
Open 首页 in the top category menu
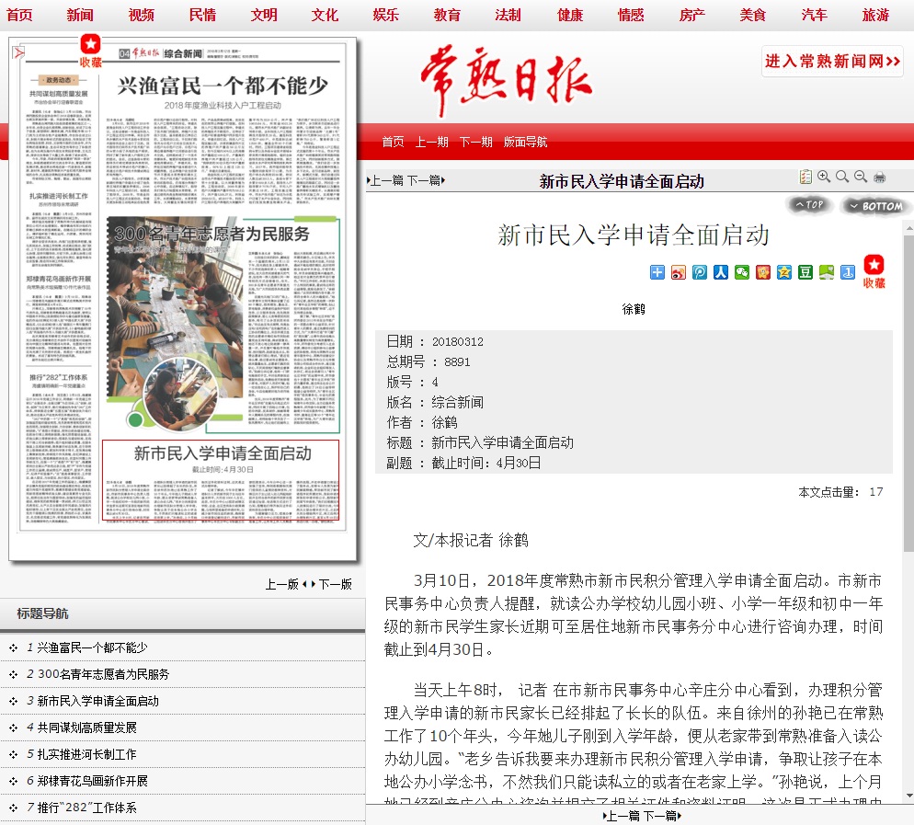[19, 15]
